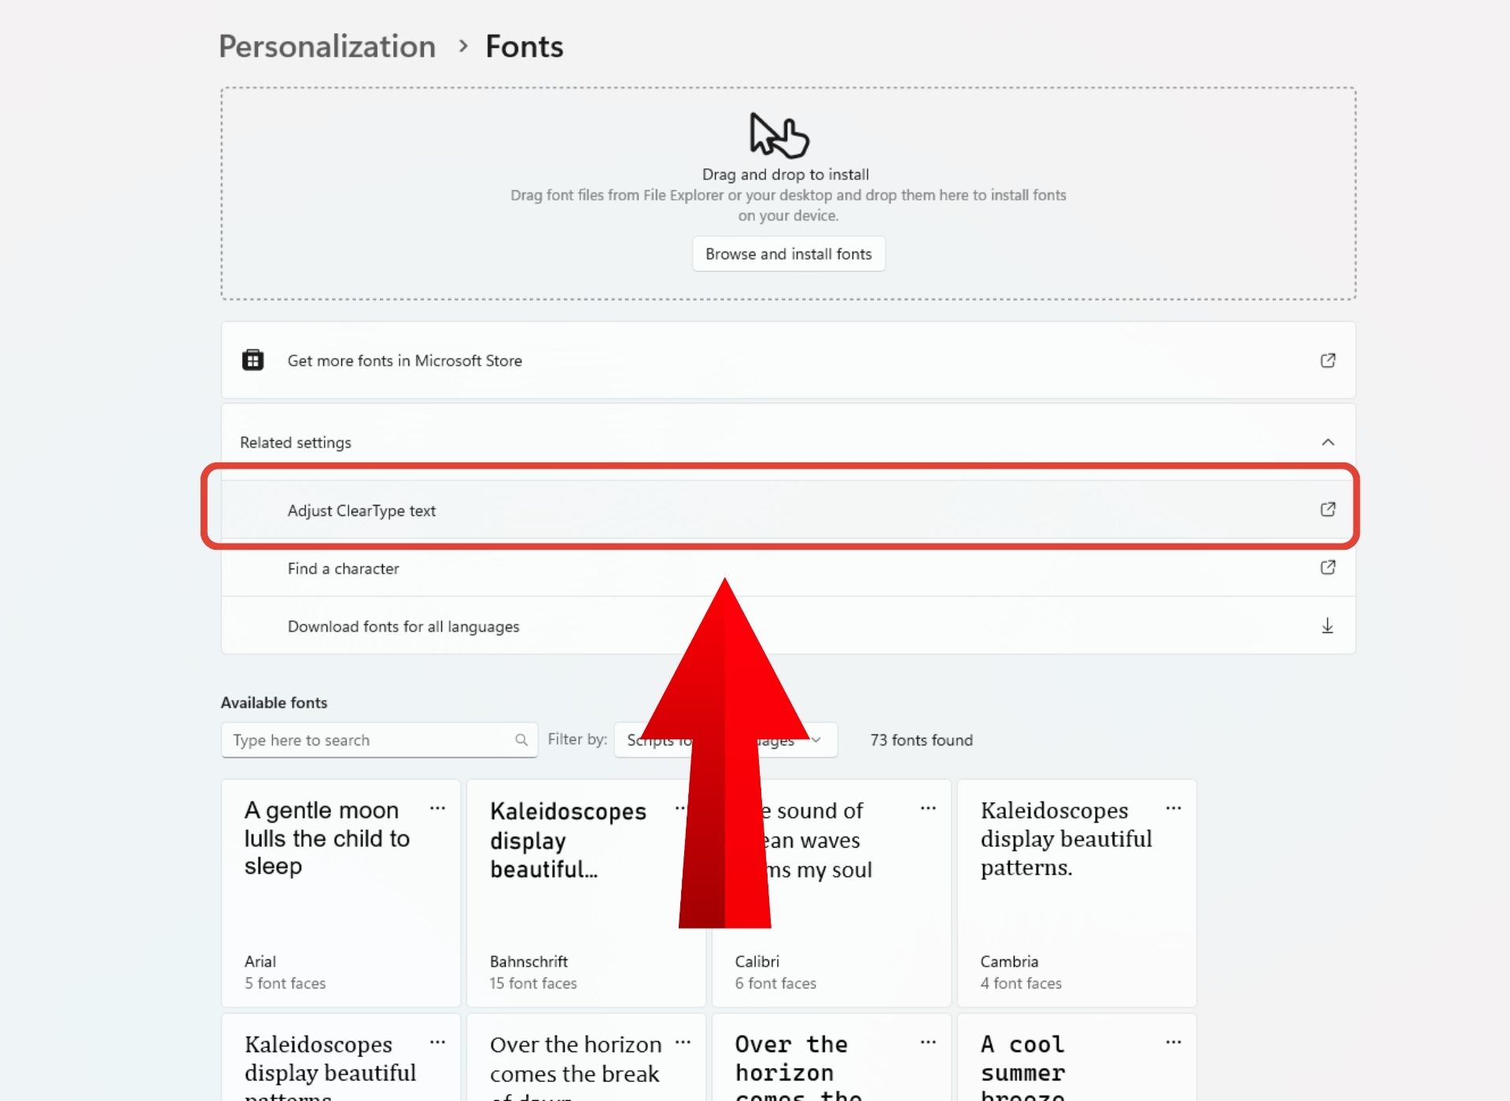Viewport: 1510px width, 1101px height.
Task: Click the download arrow for all languages
Action: click(1328, 626)
